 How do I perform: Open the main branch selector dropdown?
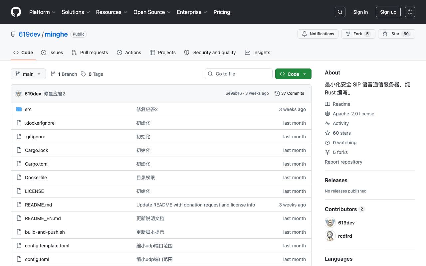pos(28,74)
